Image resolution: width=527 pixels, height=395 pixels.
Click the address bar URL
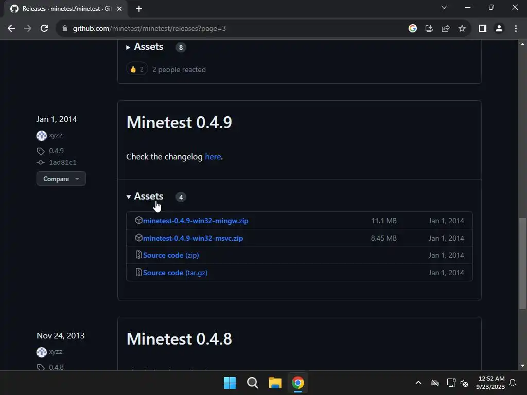tap(149, 29)
